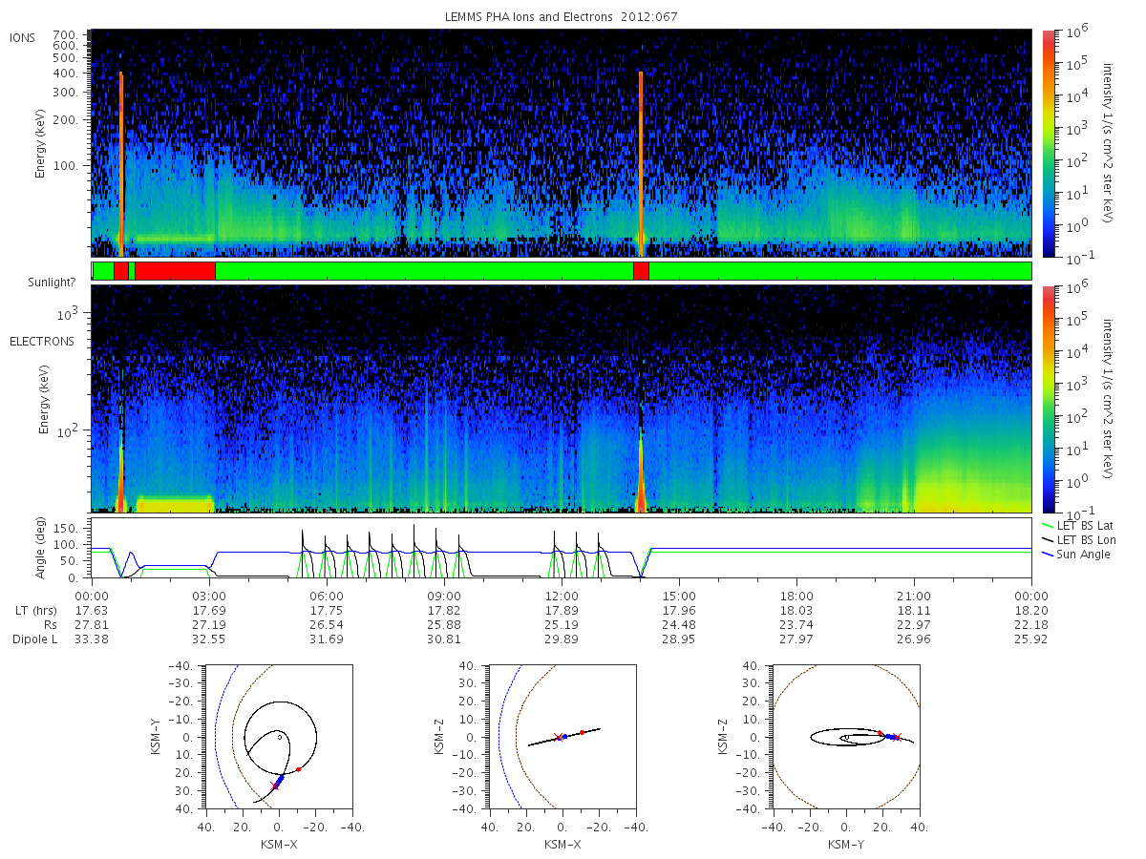Click the red Sunlight segment near 14:00
Viewport: 1146px width, 859px height.
click(x=641, y=271)
